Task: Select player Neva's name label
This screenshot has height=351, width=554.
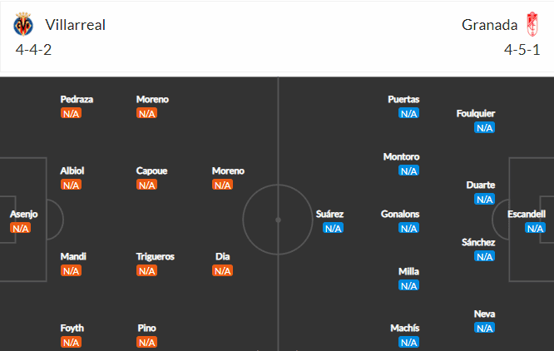Action: (484, 314)
